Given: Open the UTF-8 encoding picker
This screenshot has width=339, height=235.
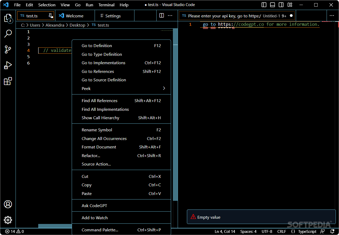Looking at the screenshot, I should pyautogui.click(x=267, y=232).
